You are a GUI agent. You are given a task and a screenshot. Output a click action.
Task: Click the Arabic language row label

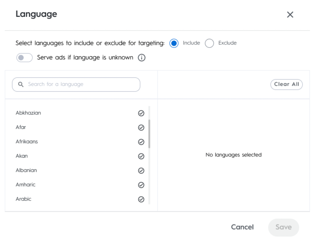point(23,199)
